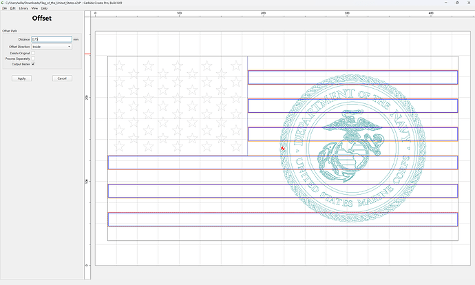The height and width of the screenshot is (285, 475).
Task: Open the View menu
Action: coord(34,8)
